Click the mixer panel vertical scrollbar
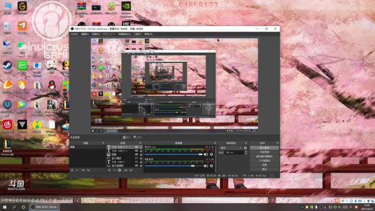Image resolution: width=375 pixels, height=211 pixels. (216, 158)
